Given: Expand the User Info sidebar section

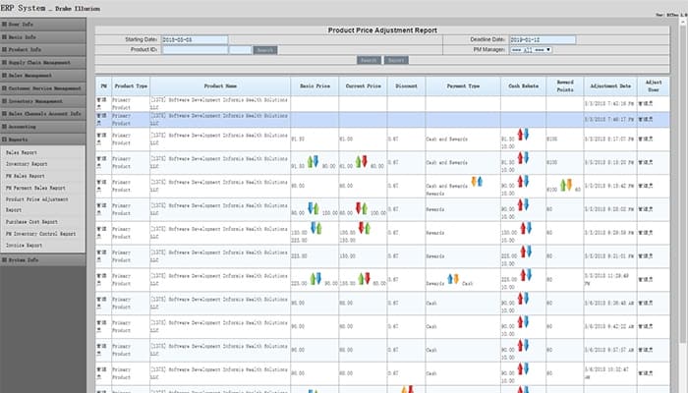Looking at the screenshot, I should click(43, 25).
